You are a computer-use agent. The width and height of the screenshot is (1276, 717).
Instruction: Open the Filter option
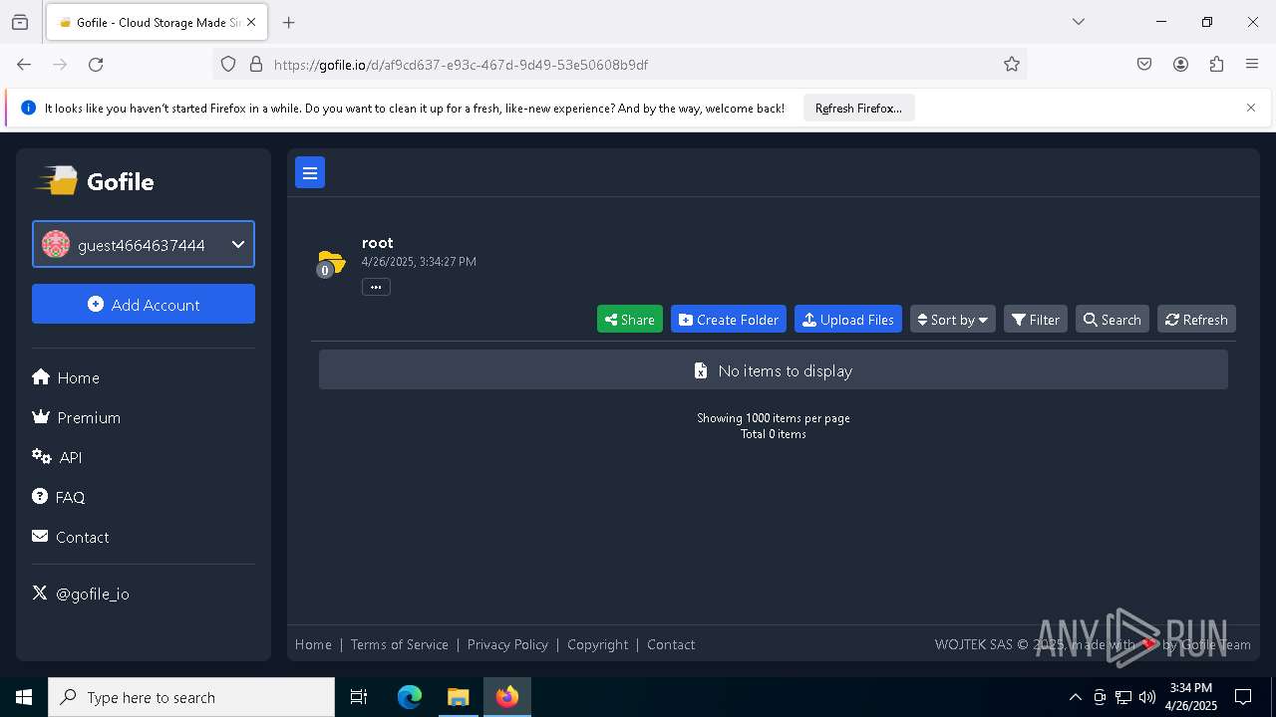point(1036,320)
